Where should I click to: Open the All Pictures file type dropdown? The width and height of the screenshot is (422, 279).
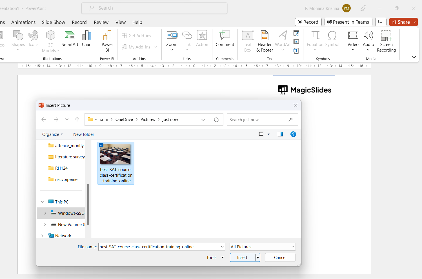pyautogui.click(x=263, y=247)
